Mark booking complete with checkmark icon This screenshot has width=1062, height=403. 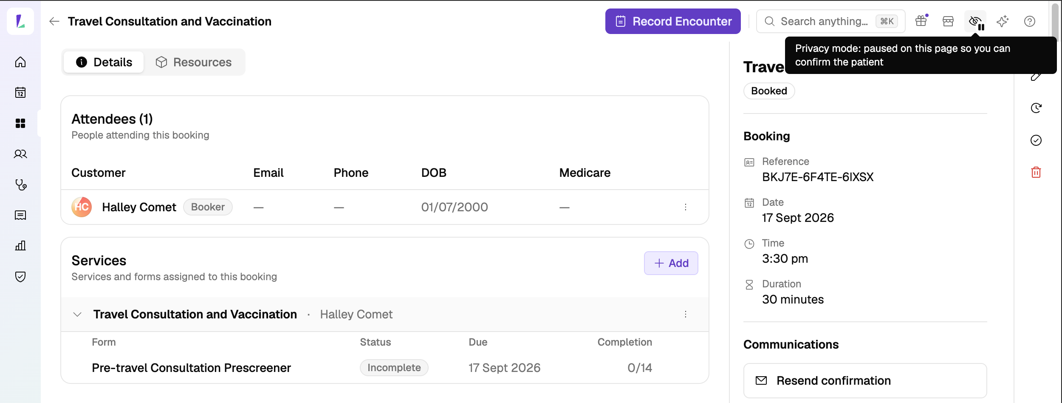coord(1036,140)
